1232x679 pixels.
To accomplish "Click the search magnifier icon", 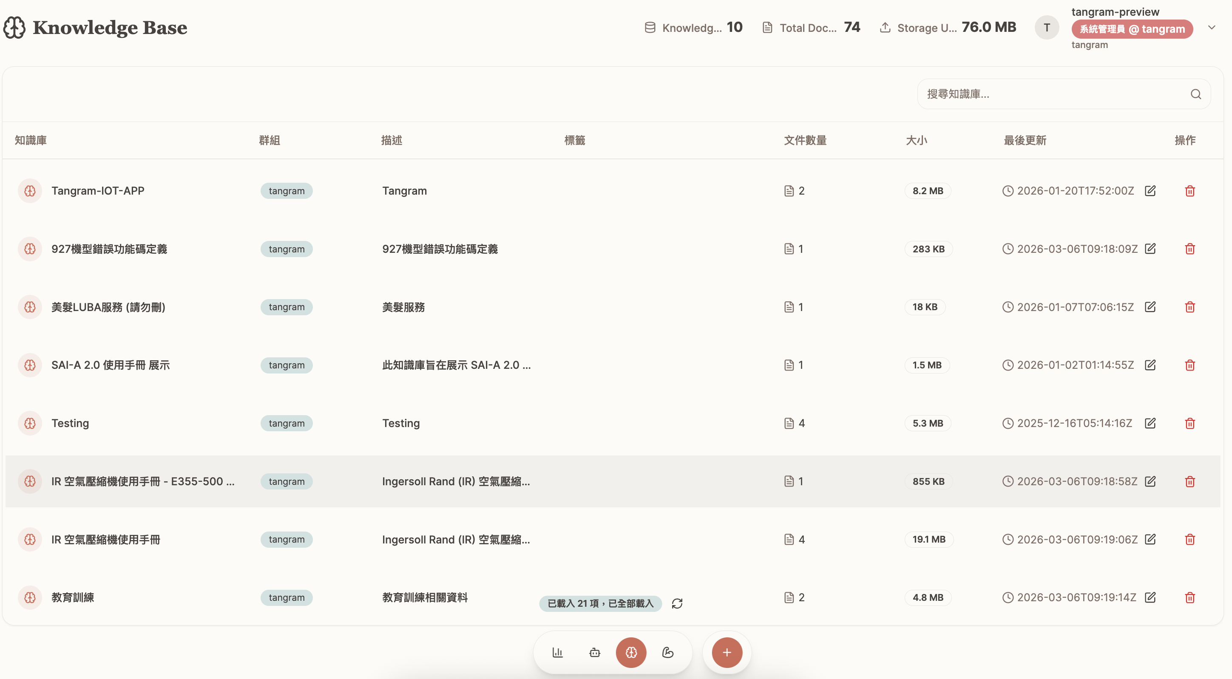I will (1195, 94).
